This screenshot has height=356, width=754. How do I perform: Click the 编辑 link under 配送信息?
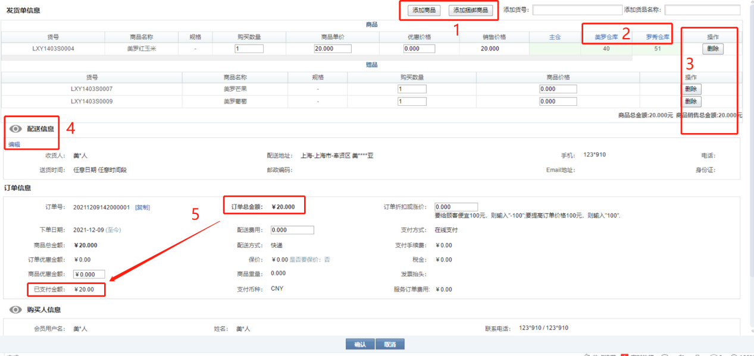pyautogui.click(x=14, y=144)
